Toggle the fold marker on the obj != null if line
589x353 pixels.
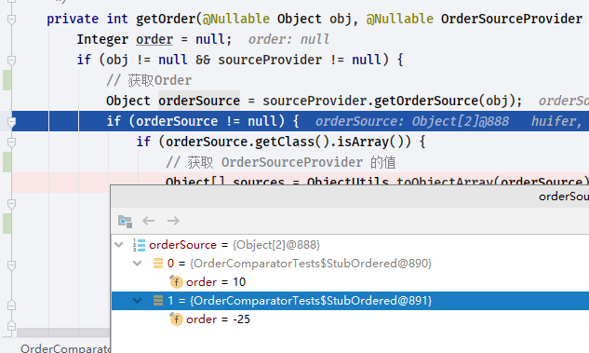[x=12, y=60]
